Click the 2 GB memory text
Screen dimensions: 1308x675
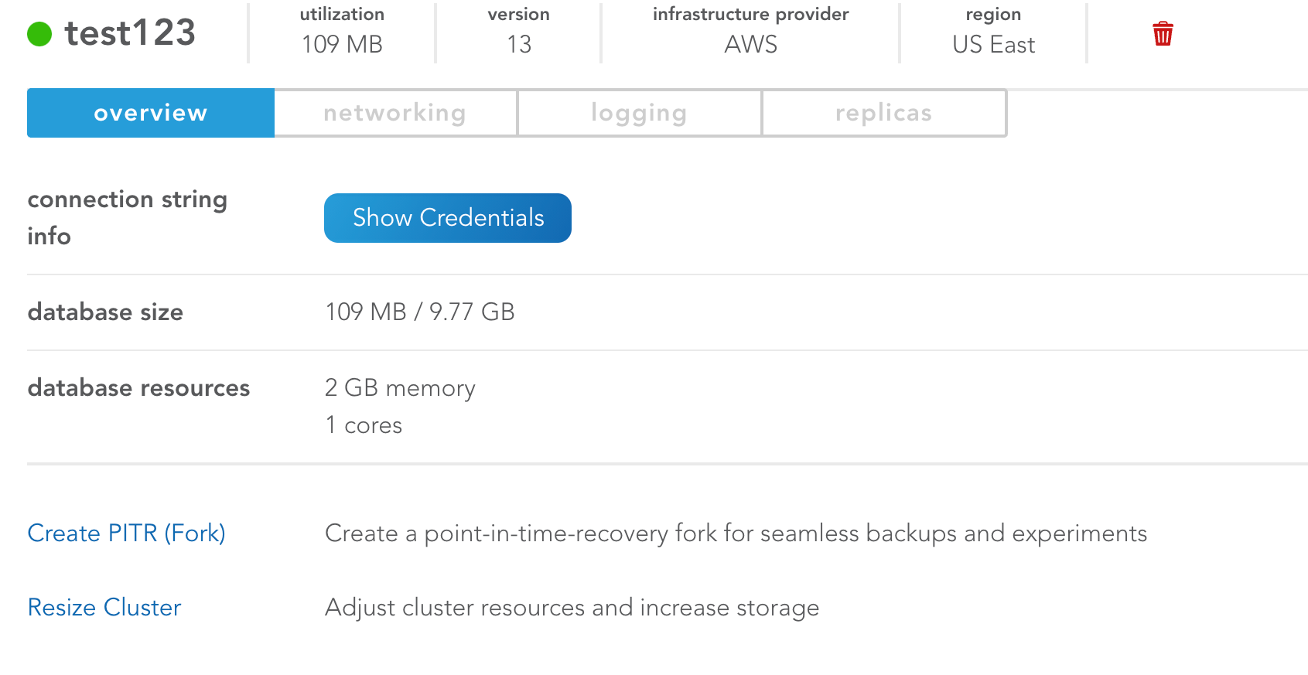[400, 387]
